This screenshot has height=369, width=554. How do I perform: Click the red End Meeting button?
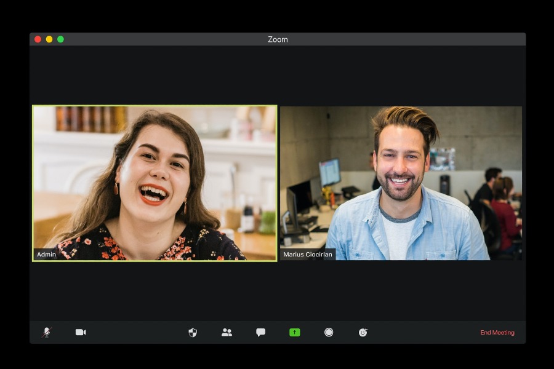(x=497, y=333)
